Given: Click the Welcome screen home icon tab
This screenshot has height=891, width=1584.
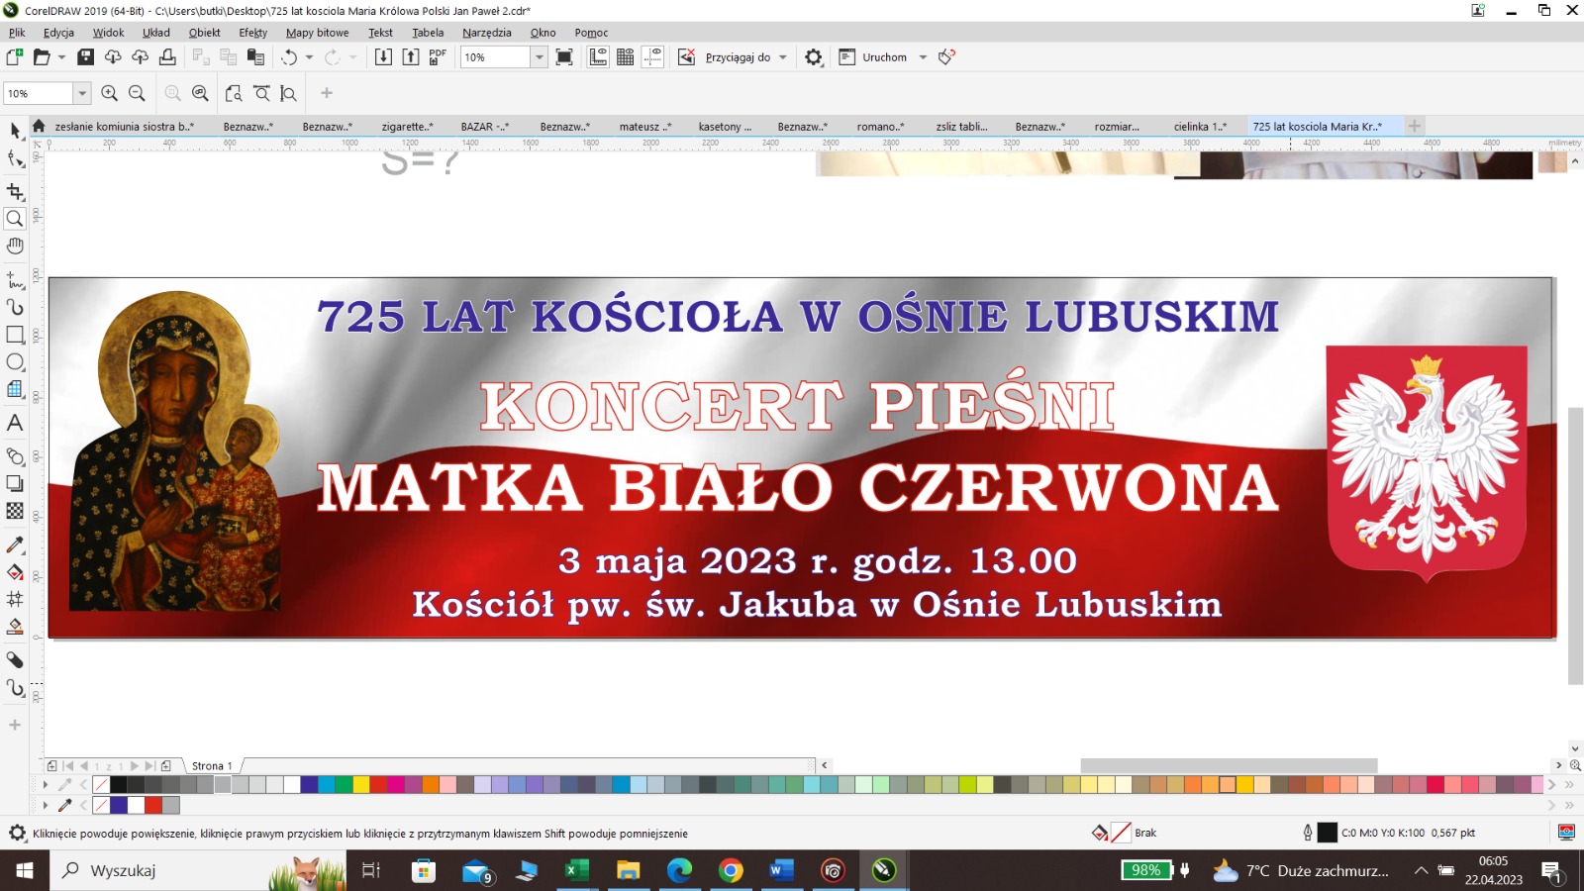Looking at the screenshot, I should coord(39,126).
